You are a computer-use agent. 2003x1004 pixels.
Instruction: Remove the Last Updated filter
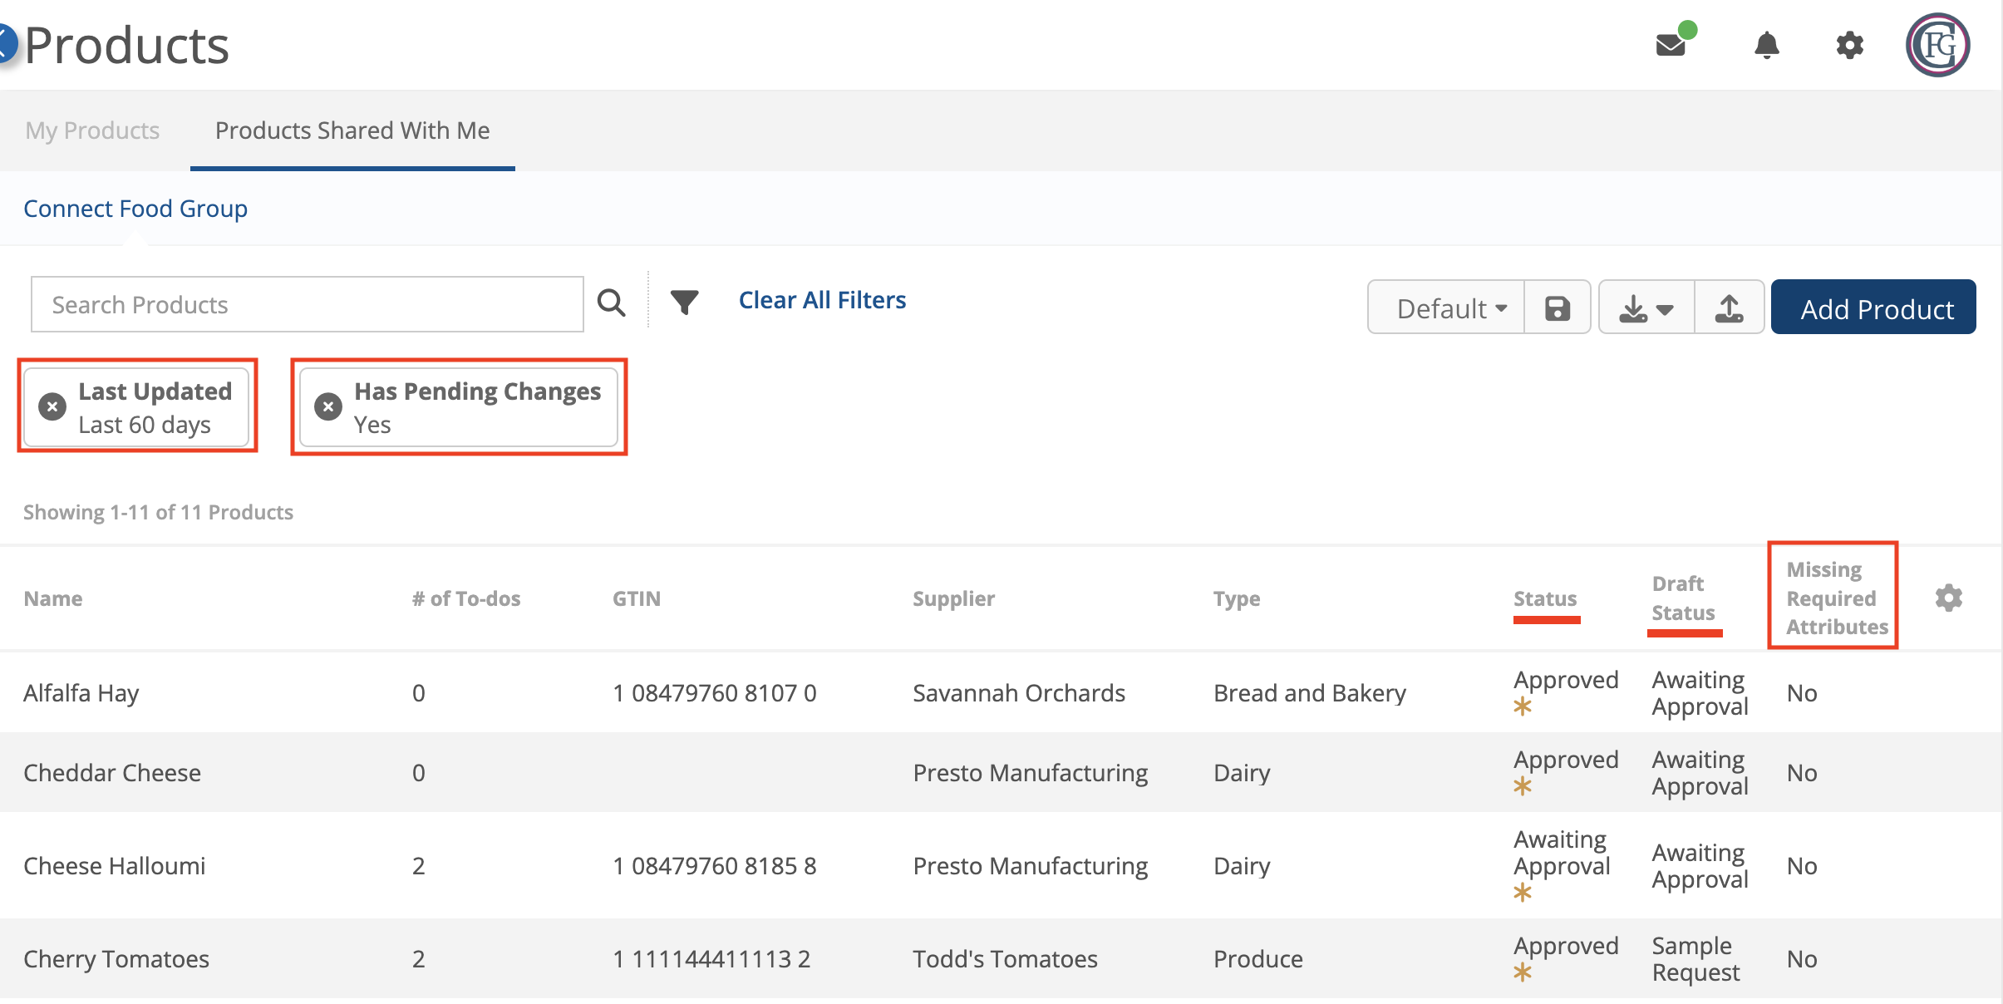click(52, 406)
